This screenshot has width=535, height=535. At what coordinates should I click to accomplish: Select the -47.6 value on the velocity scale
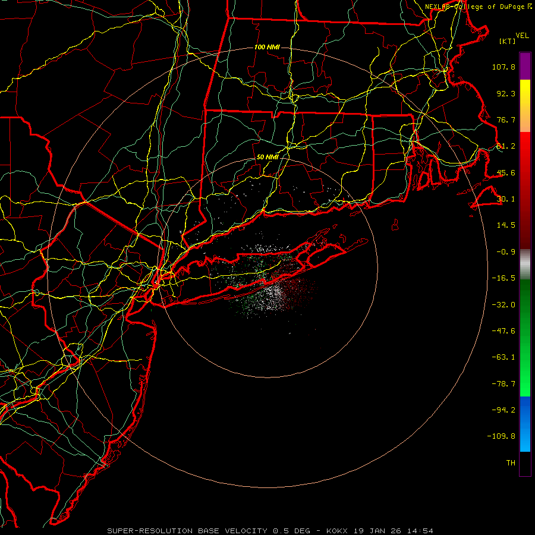503,331
